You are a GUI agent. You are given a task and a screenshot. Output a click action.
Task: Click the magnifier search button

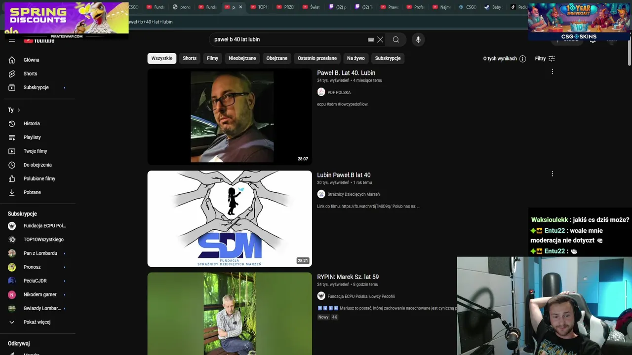click(396, 39)
